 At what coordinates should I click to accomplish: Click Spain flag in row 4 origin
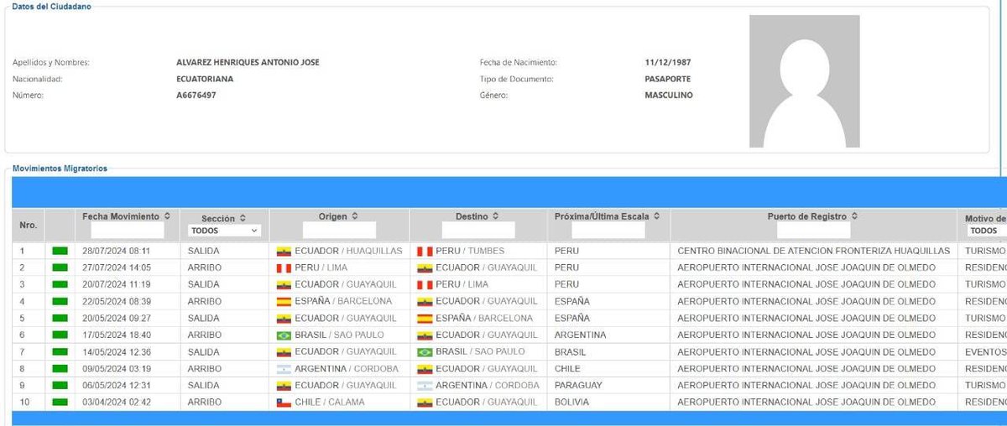[284, 301]
